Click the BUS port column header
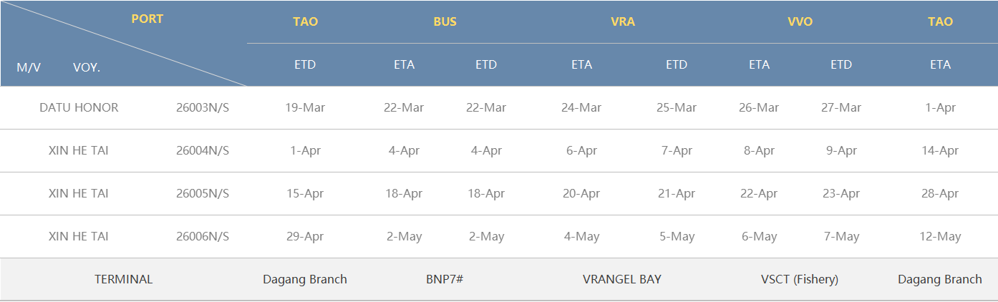This screenshot has width=998, height=302. pyautogui.click(x=445, y=21)
